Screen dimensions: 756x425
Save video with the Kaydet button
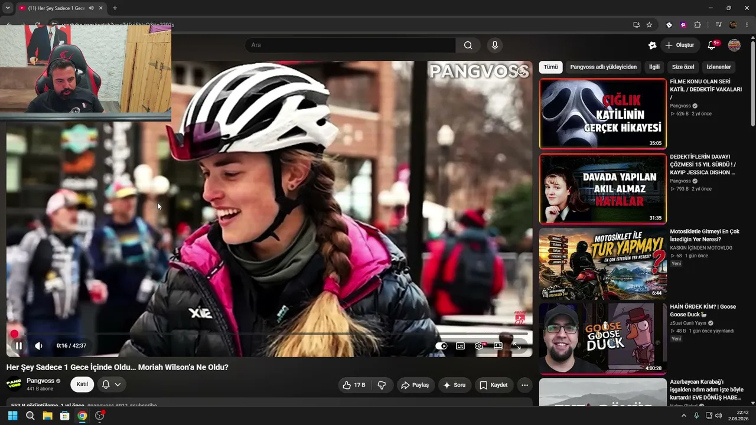(494, 385)
